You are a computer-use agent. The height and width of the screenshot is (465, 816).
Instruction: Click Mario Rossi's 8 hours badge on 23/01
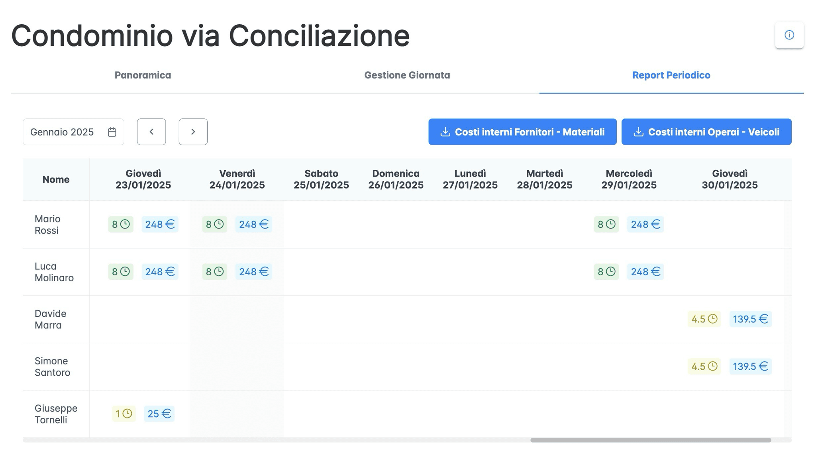pyautogui.click(x=120, y=224)
